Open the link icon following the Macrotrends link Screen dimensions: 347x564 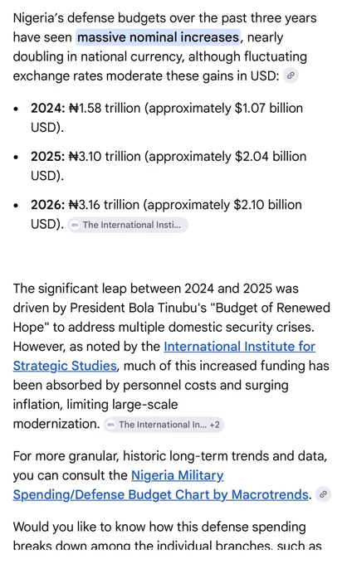(x=323, y=494)
